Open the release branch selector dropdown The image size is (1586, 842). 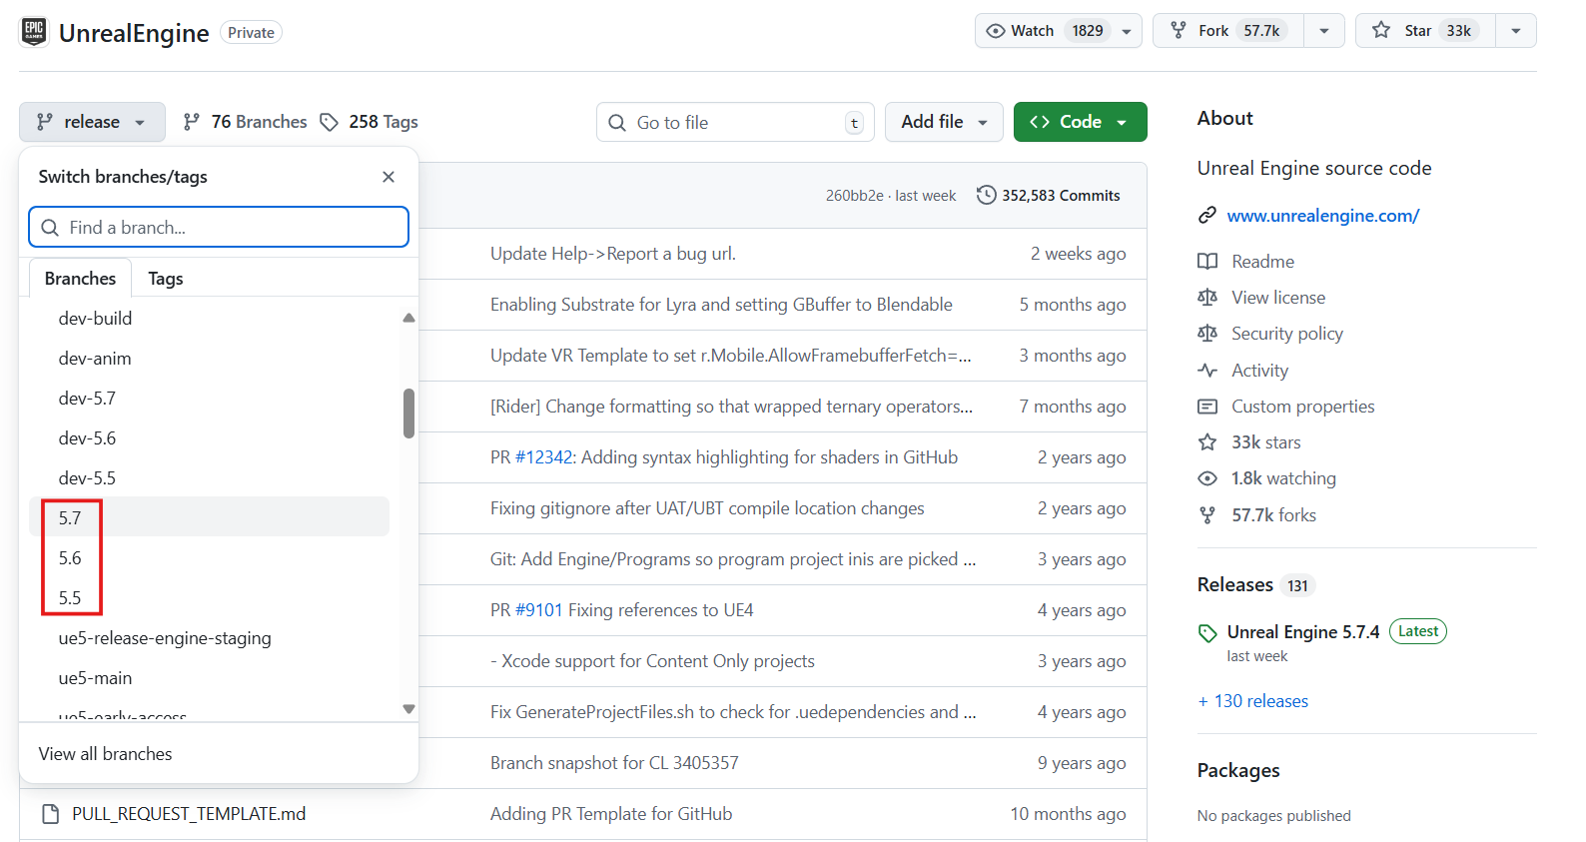[x=92, y=122]
